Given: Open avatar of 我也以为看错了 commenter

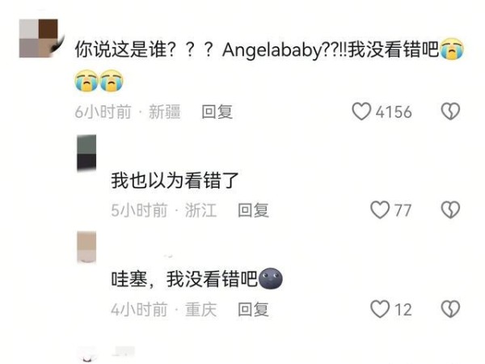Looking at the screenshot, I should (86, 152).
